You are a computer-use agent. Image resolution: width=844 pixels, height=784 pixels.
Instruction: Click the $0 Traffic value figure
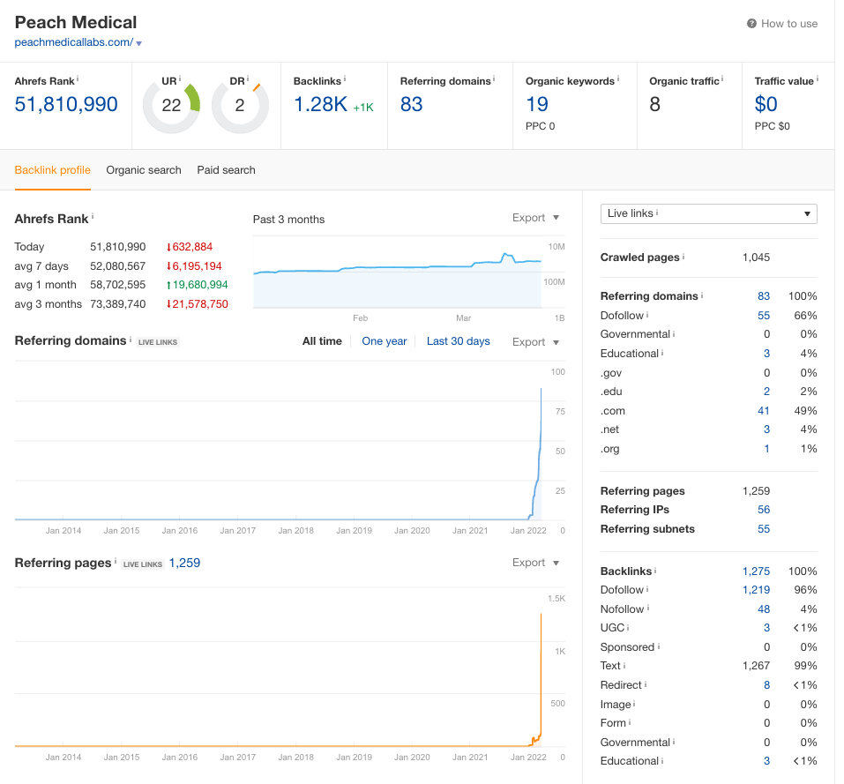766,104
